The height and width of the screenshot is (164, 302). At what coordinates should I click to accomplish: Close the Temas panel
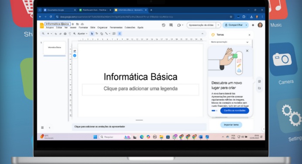[x=250, y=35]
